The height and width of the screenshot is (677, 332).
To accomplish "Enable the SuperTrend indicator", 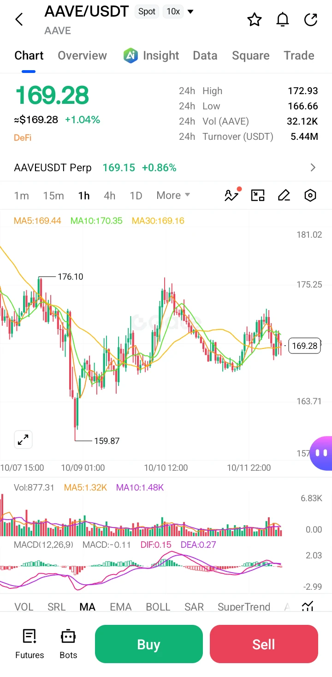I will click(244, 607).
